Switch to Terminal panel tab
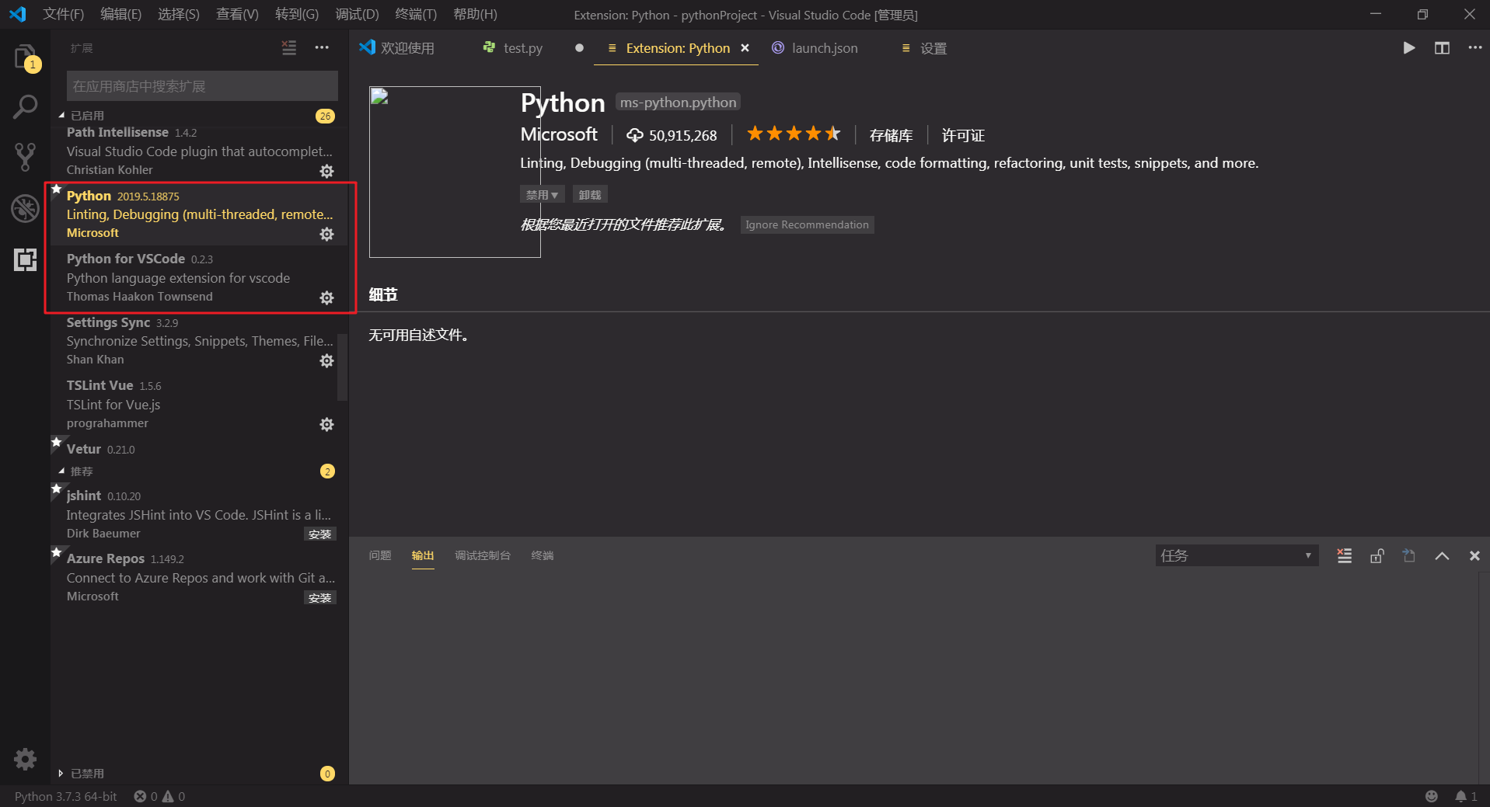 542,555
